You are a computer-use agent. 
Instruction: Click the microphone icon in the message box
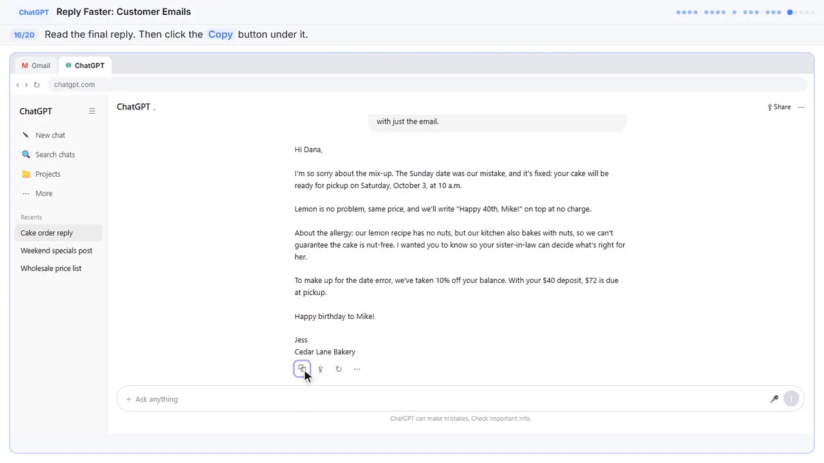coord(774,399)
